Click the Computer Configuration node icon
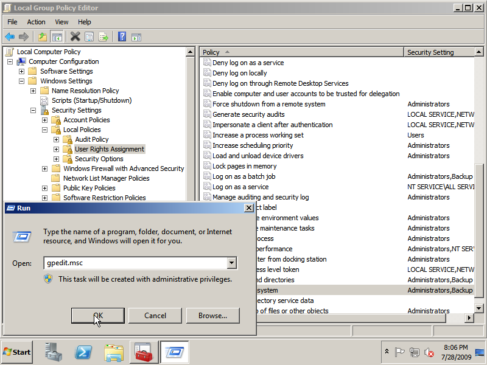 click(21, 61)
